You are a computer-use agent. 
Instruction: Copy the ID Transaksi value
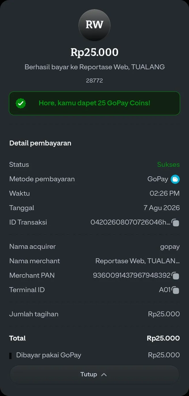pyautogui.click(x=175, y=223)
